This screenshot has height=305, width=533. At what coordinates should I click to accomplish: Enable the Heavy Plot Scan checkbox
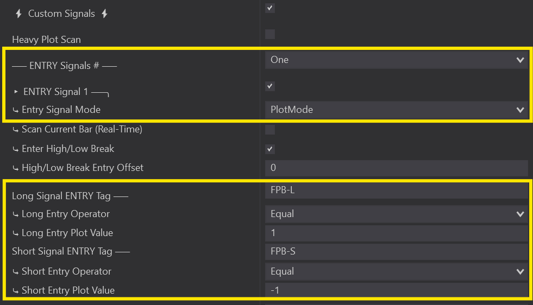coord(270,35)
